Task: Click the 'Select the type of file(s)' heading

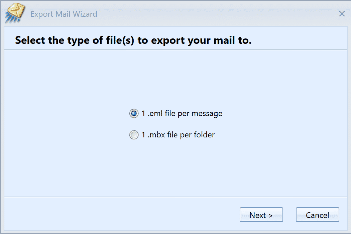Action: coord(74,40)
